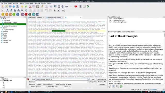Open the heading style h dropdown icon

3,10
